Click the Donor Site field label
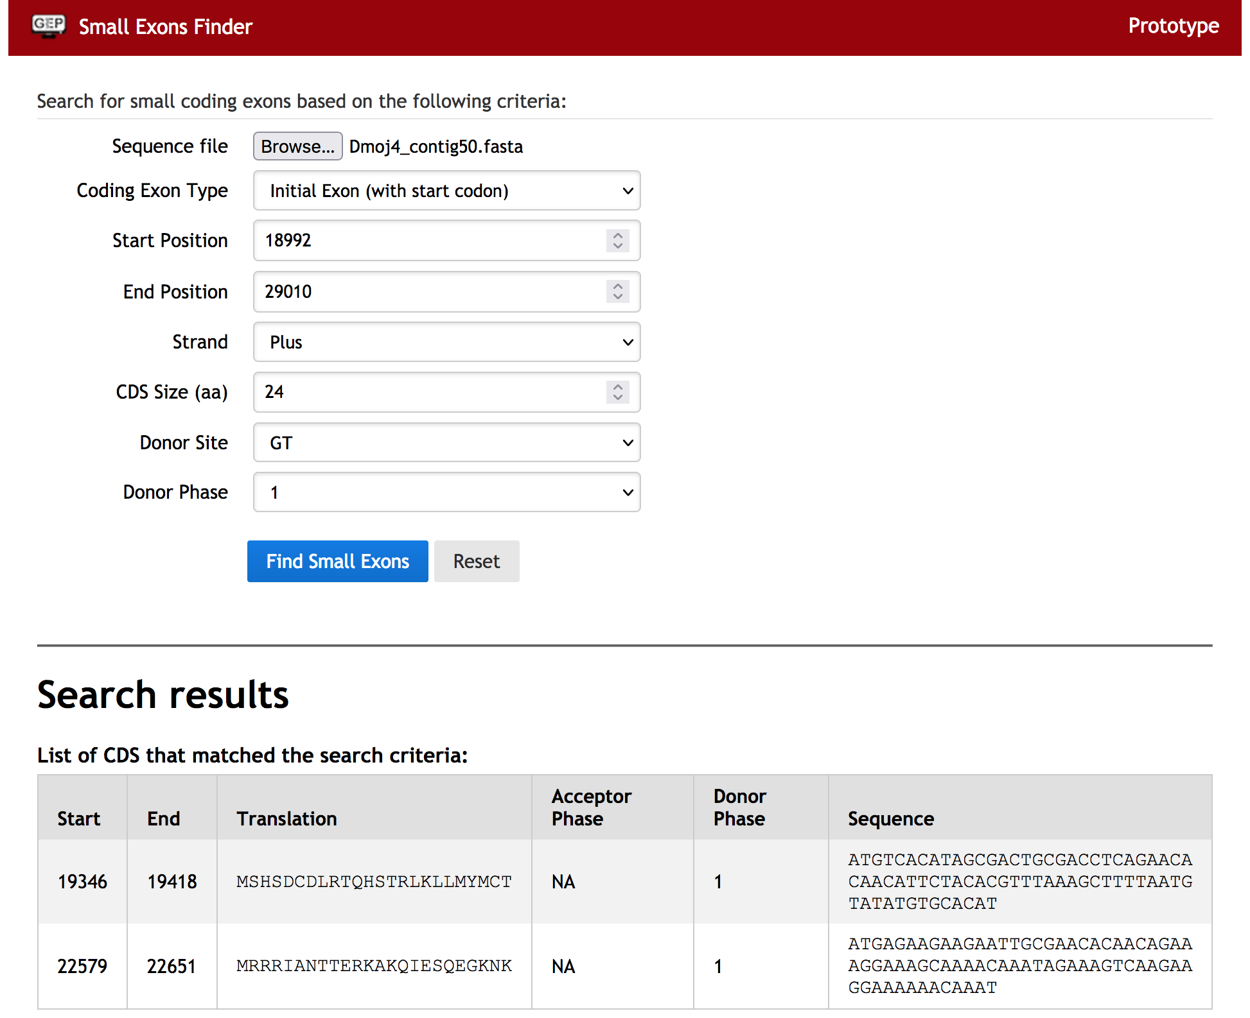This screenshot has width=1250, height=1018. 184,443
